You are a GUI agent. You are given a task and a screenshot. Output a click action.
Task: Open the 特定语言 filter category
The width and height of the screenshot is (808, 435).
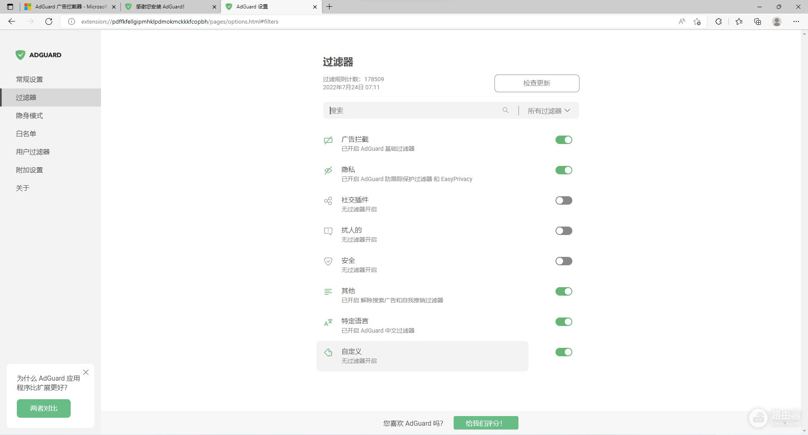point(423,326)
